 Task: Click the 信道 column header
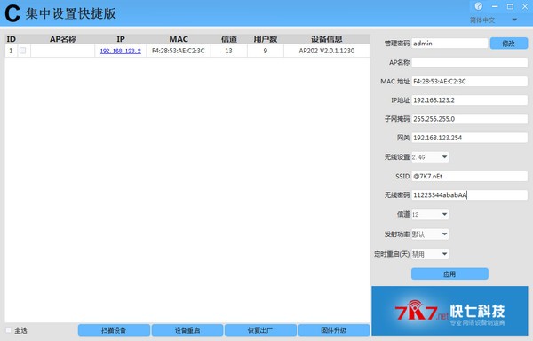coord(229,39)
